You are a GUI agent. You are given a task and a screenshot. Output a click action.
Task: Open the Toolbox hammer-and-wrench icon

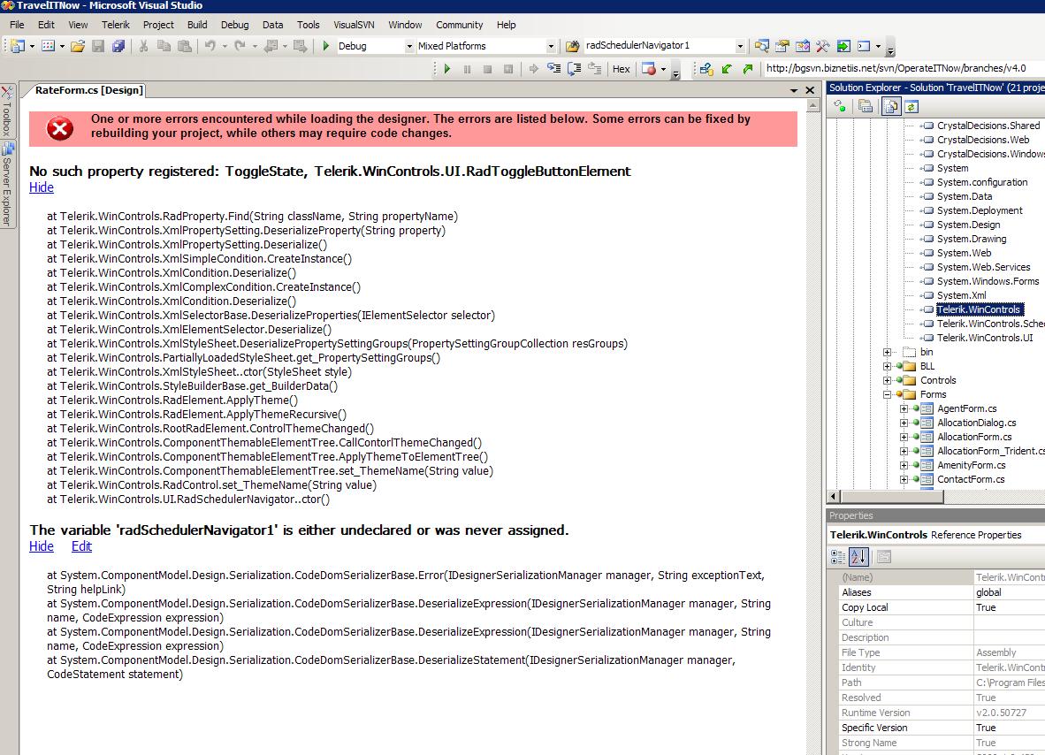(x=823, y=46)
